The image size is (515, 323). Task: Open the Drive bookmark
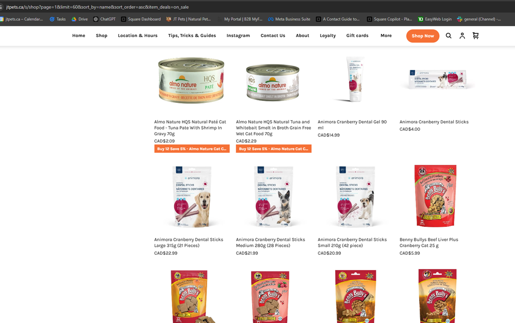(x=79, y=19)
